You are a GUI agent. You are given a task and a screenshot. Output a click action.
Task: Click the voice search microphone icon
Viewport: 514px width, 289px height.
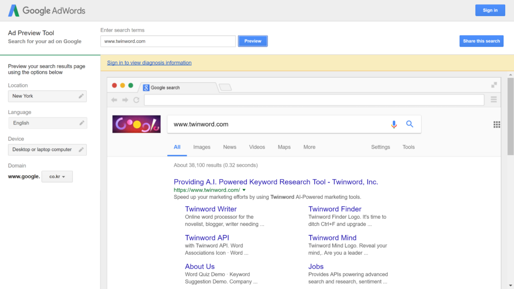click(x=394, y=124)
